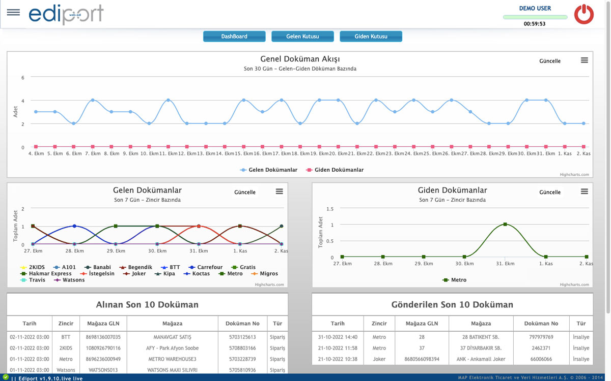The width and height of the screenshot is (611, 381).
Task: Click WATSONS013 GLN cell
Action: (x=103, y=370)
